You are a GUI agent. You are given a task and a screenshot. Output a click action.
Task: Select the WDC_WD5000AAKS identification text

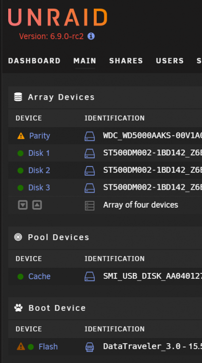pos(153,136)
